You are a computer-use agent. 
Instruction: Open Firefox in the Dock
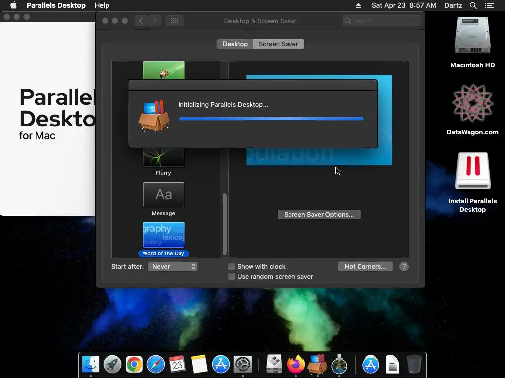coord(296,365)
